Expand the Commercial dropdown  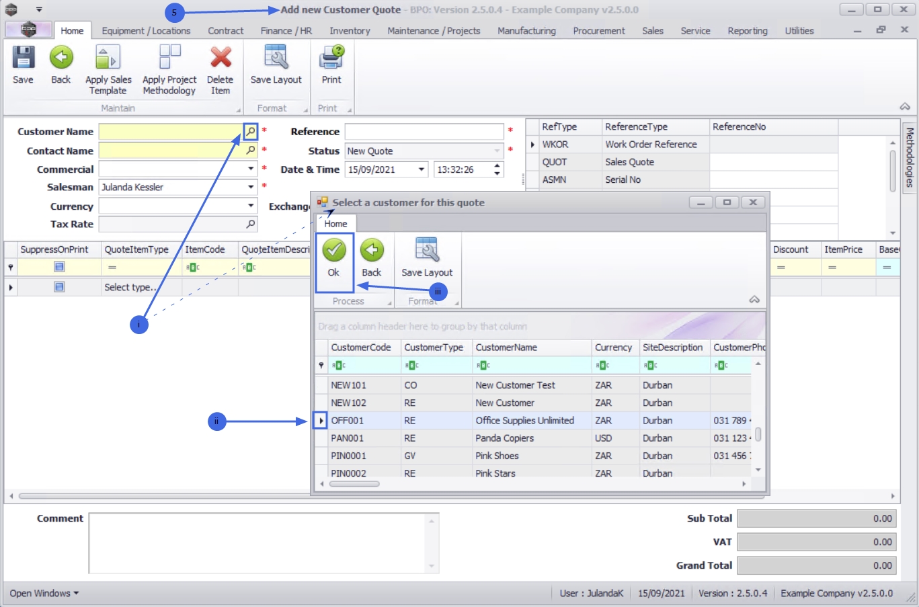point(251,169)
